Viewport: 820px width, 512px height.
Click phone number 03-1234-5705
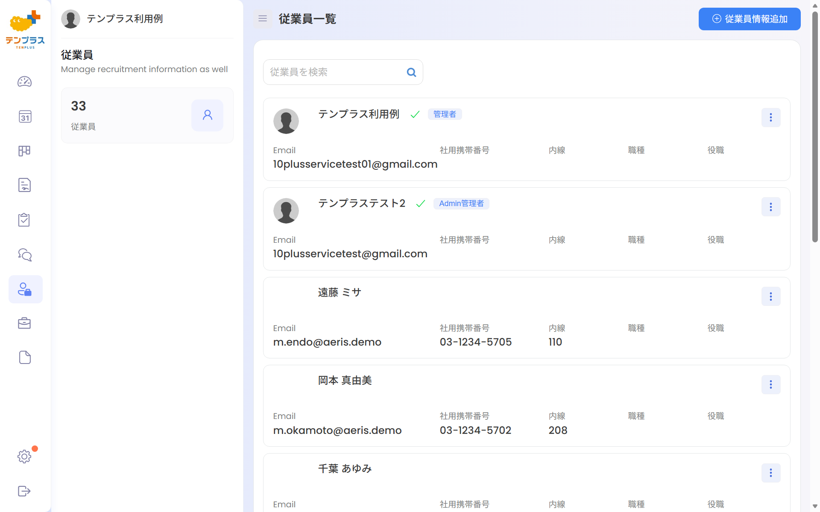pos(476,342)
